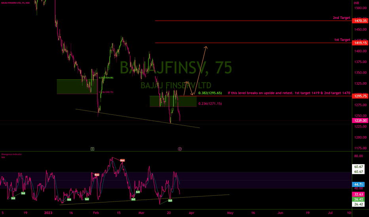The height and width of the screenshot is (217, 369).
Task: Click the 1225.00 price scale value
Action: tap(361, 127)
